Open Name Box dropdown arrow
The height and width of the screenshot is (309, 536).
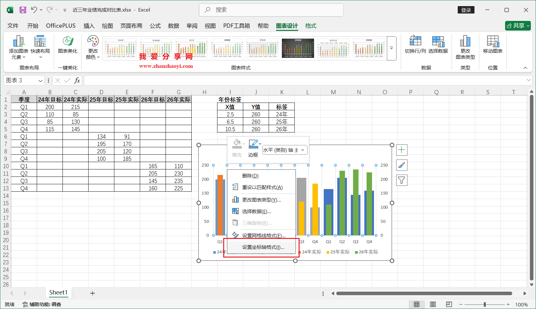click(x=41, y=81)
